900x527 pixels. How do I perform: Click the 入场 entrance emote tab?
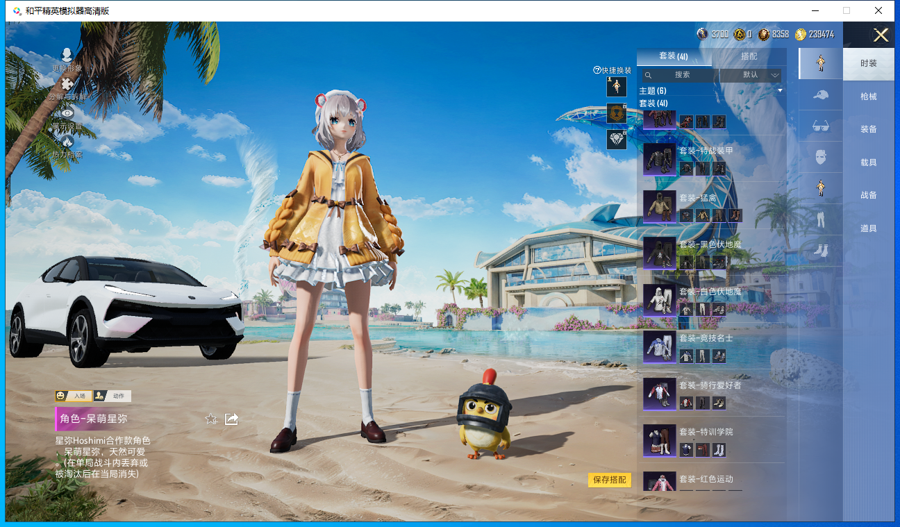coord(74,396)
